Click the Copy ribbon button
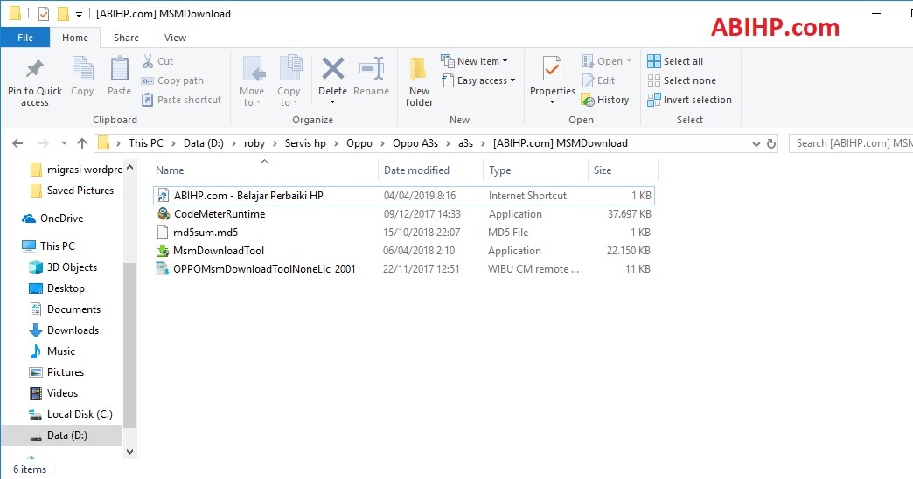Screen dimensions: 913x479 (x=82, y=76)
